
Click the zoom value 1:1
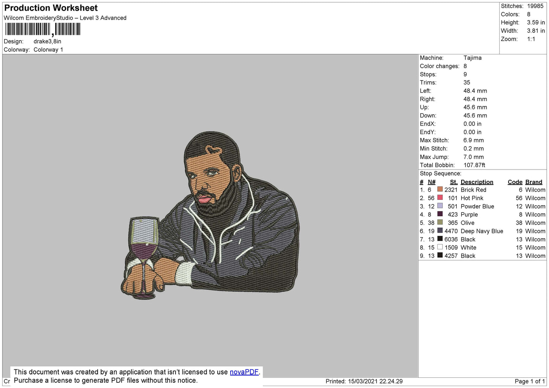[531, 39]
